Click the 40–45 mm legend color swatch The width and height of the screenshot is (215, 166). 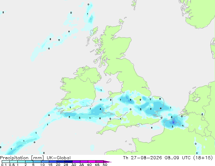92,162
